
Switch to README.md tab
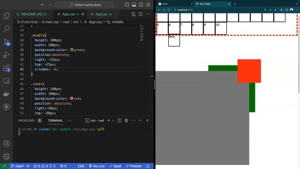pos(31,14)
